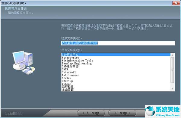Click the folder list scroll up arrow
The width and height of the screenshot is (181, 118).
[173, 55]
